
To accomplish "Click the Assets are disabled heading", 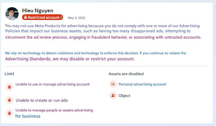I will click(126, 74).
